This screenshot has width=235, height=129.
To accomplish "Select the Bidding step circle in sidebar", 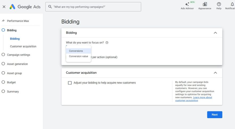I will click(x=3, y=30).
